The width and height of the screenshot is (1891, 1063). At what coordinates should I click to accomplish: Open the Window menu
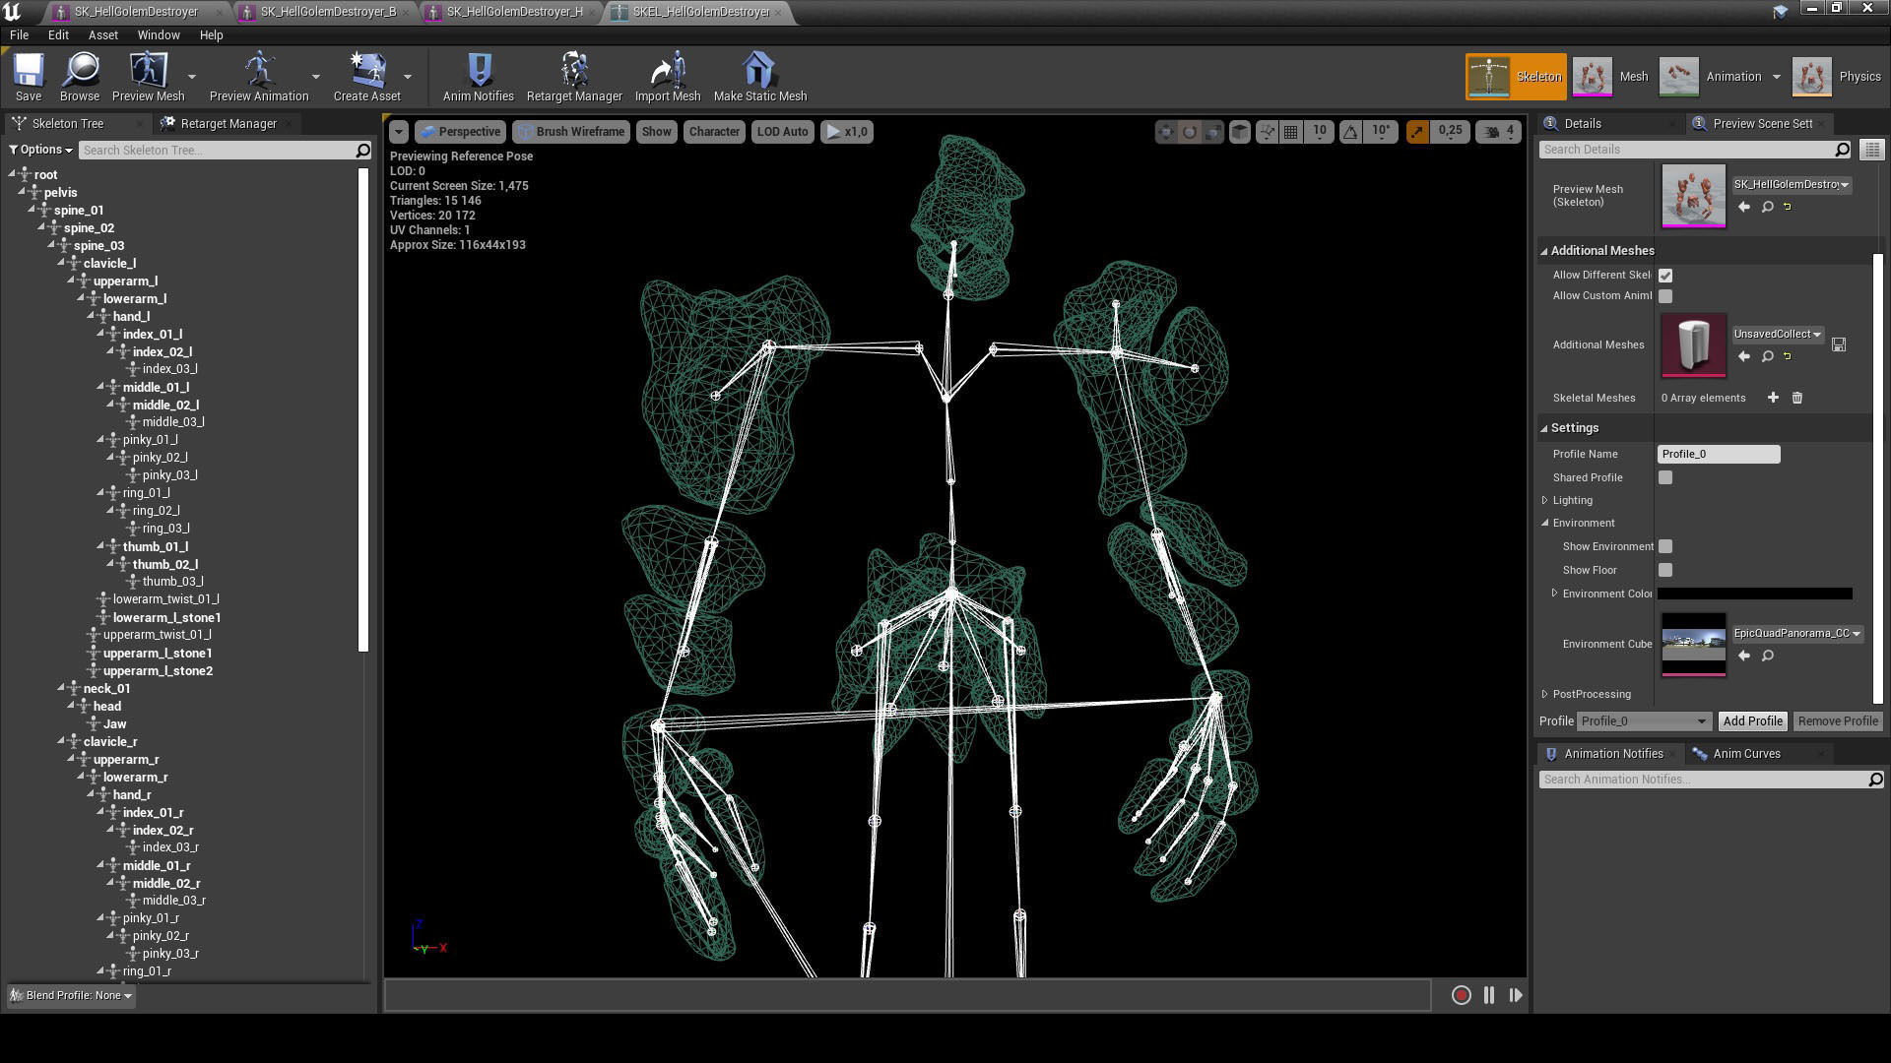(x=158, y=34)
